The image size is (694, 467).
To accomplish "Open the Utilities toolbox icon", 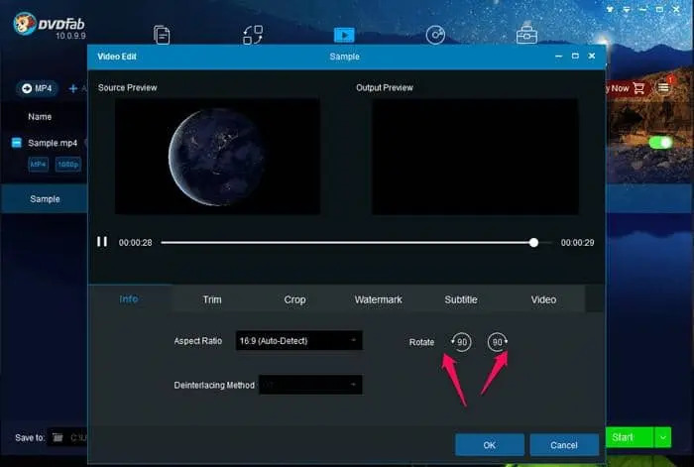I will 526,35.
